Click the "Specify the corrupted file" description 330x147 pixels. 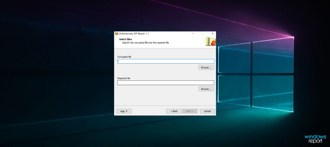coord(146,43)
